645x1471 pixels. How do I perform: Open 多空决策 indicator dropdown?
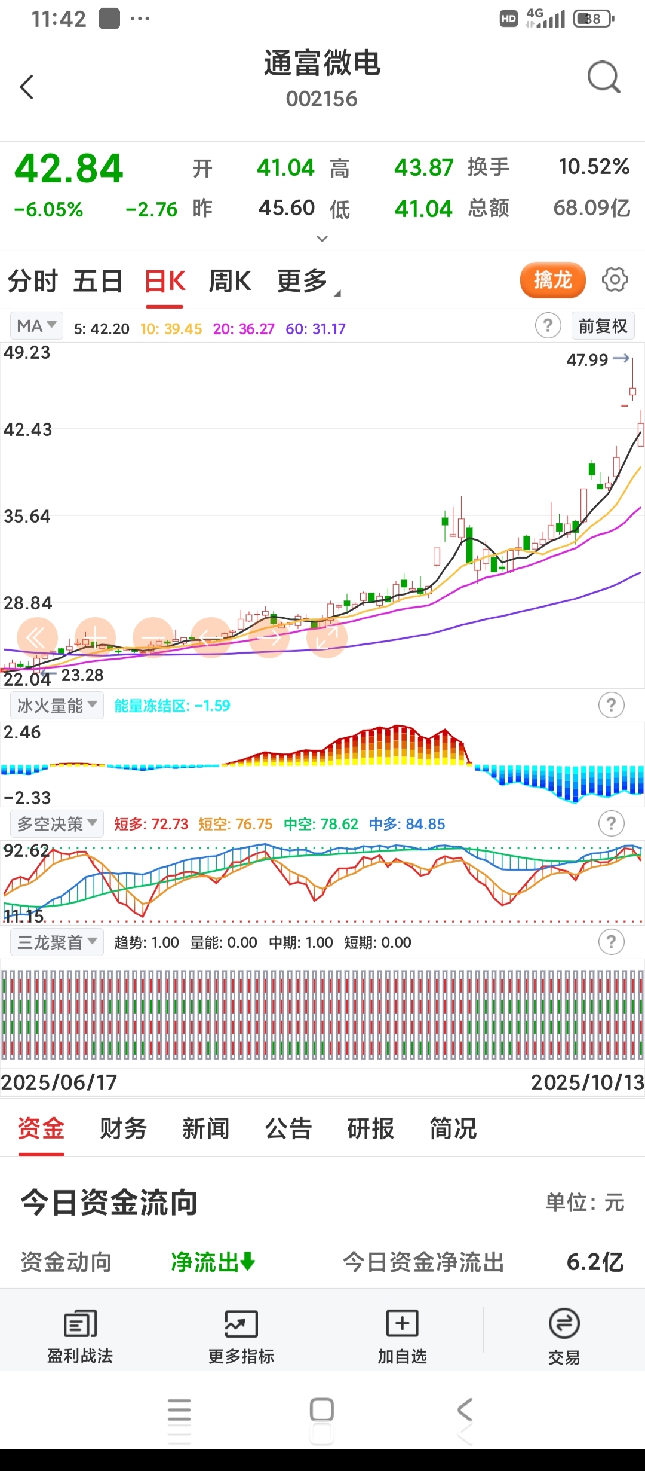coord(57,824)
